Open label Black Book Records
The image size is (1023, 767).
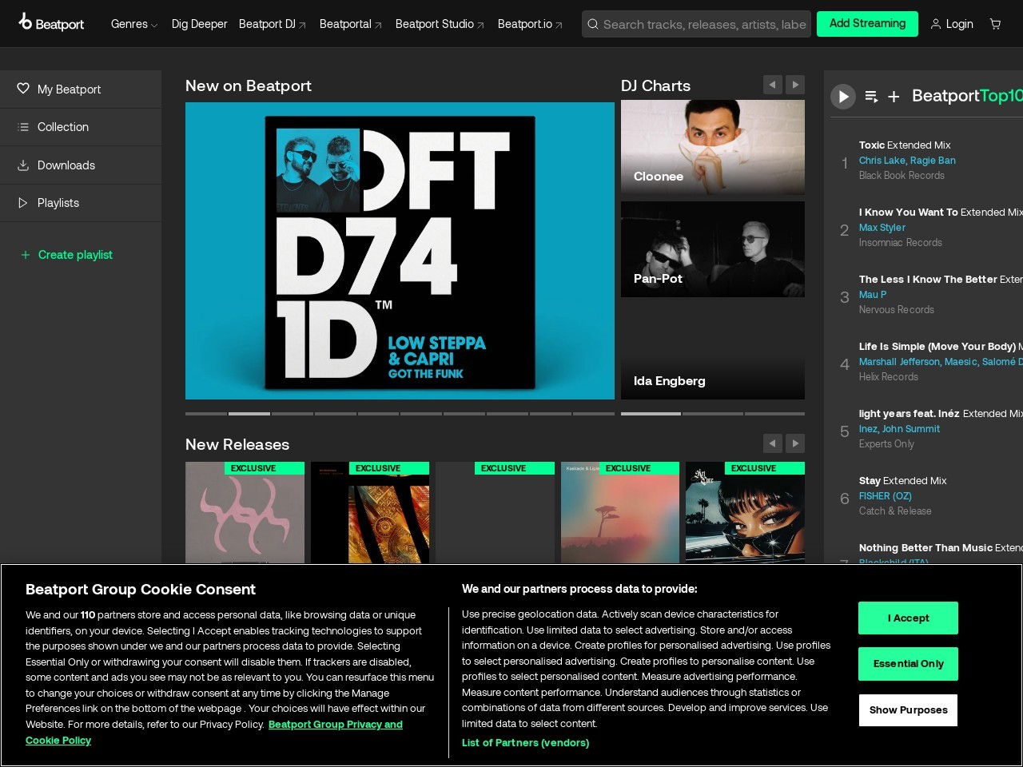click(x=902, y=176)
